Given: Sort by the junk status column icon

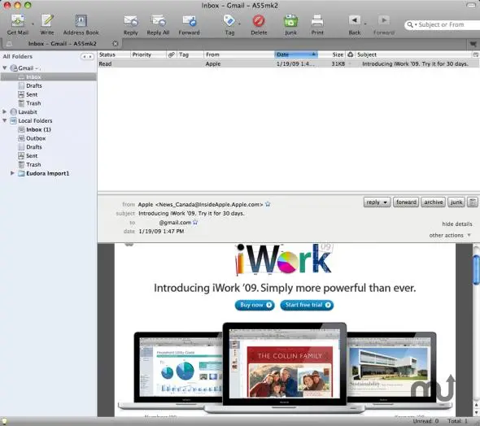Looking at the screenshot, I should 351,54.
